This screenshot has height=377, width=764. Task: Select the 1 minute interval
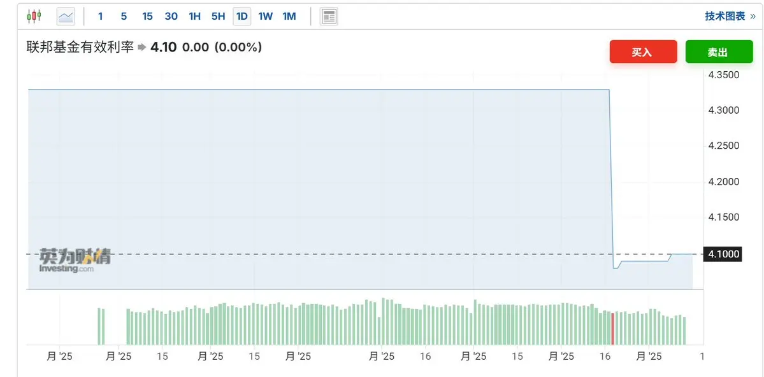[x=101, y=17]
